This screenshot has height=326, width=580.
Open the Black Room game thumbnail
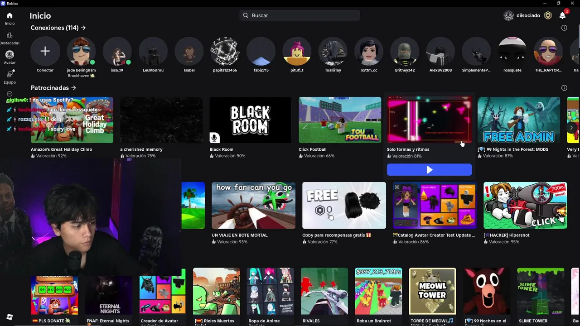(251, 120)
